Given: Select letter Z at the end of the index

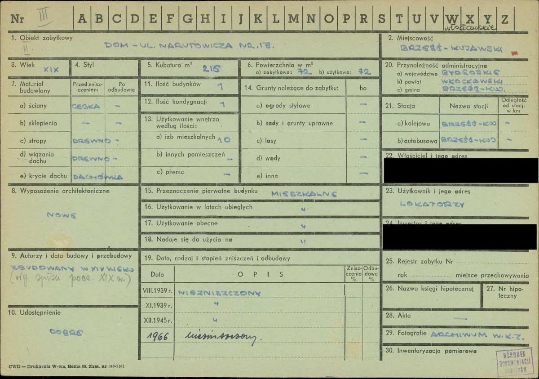Looking at the screenshot, I should pos(504,19).
